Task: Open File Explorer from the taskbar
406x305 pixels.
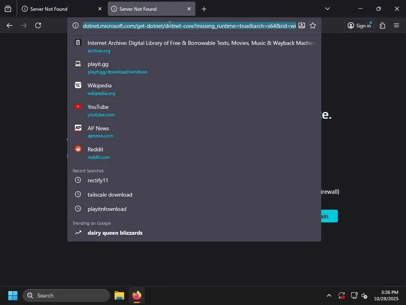Action: (119, 295)
